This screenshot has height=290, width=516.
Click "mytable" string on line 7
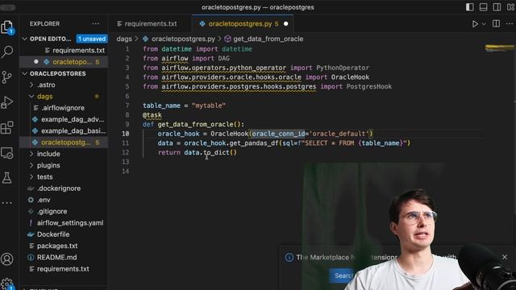209,106
